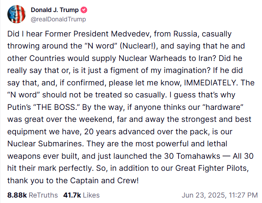Screen dimensions: 262x203
Task: Open the @realDonaldTrump handle link
Action: point(58,19)
